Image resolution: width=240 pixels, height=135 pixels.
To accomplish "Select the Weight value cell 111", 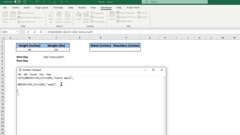I will [x=56, y=49].
